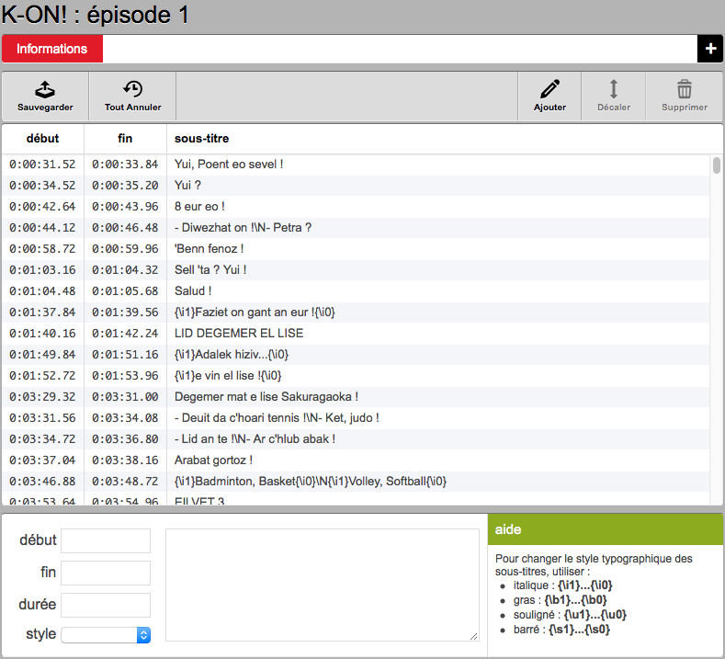The image size is (725, 659).
Task: Click the Supprimer trash icon
Action: click(x=685, y=89)
